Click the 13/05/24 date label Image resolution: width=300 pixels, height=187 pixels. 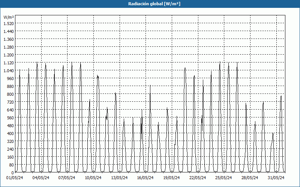[x=119, y=178]
